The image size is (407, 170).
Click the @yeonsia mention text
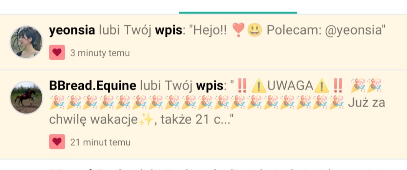[353, 31]
